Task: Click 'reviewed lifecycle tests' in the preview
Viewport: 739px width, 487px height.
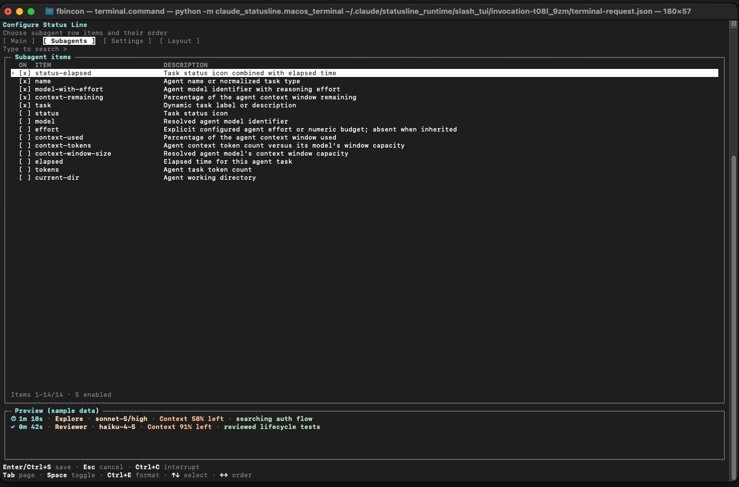Action: coord(272,427)
